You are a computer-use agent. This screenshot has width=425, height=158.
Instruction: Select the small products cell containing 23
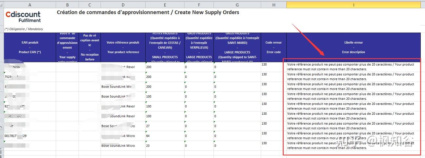[165, 146]
